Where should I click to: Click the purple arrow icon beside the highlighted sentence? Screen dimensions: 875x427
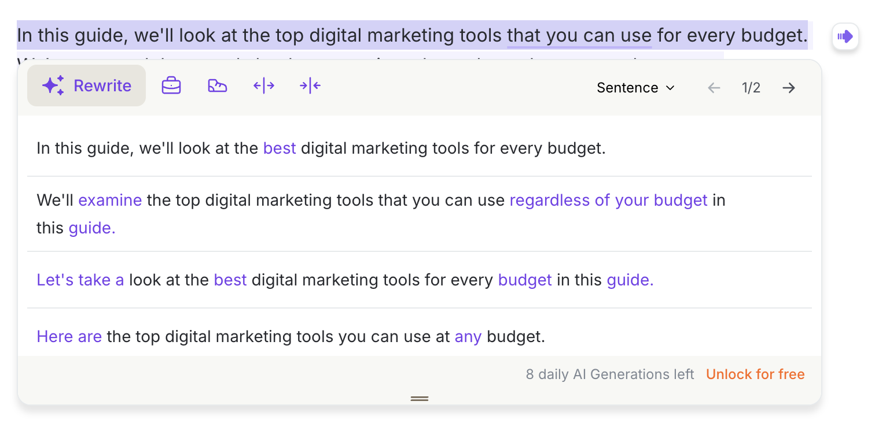845,36
